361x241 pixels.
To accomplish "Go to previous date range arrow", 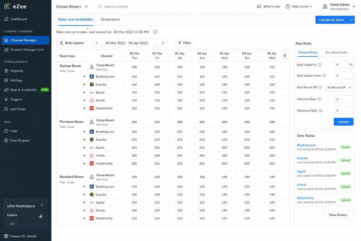I will point(96,43).
